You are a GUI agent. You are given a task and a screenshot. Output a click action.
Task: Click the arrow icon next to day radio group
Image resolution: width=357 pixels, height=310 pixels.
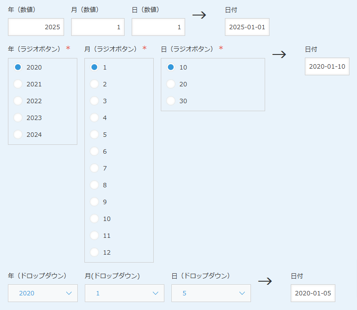(279, 54)
